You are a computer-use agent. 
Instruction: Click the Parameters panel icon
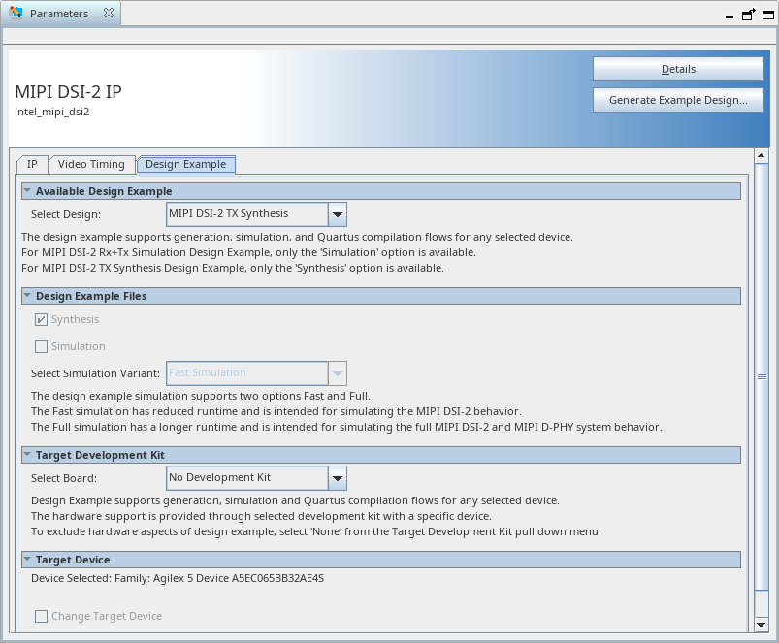click(16, 13)
